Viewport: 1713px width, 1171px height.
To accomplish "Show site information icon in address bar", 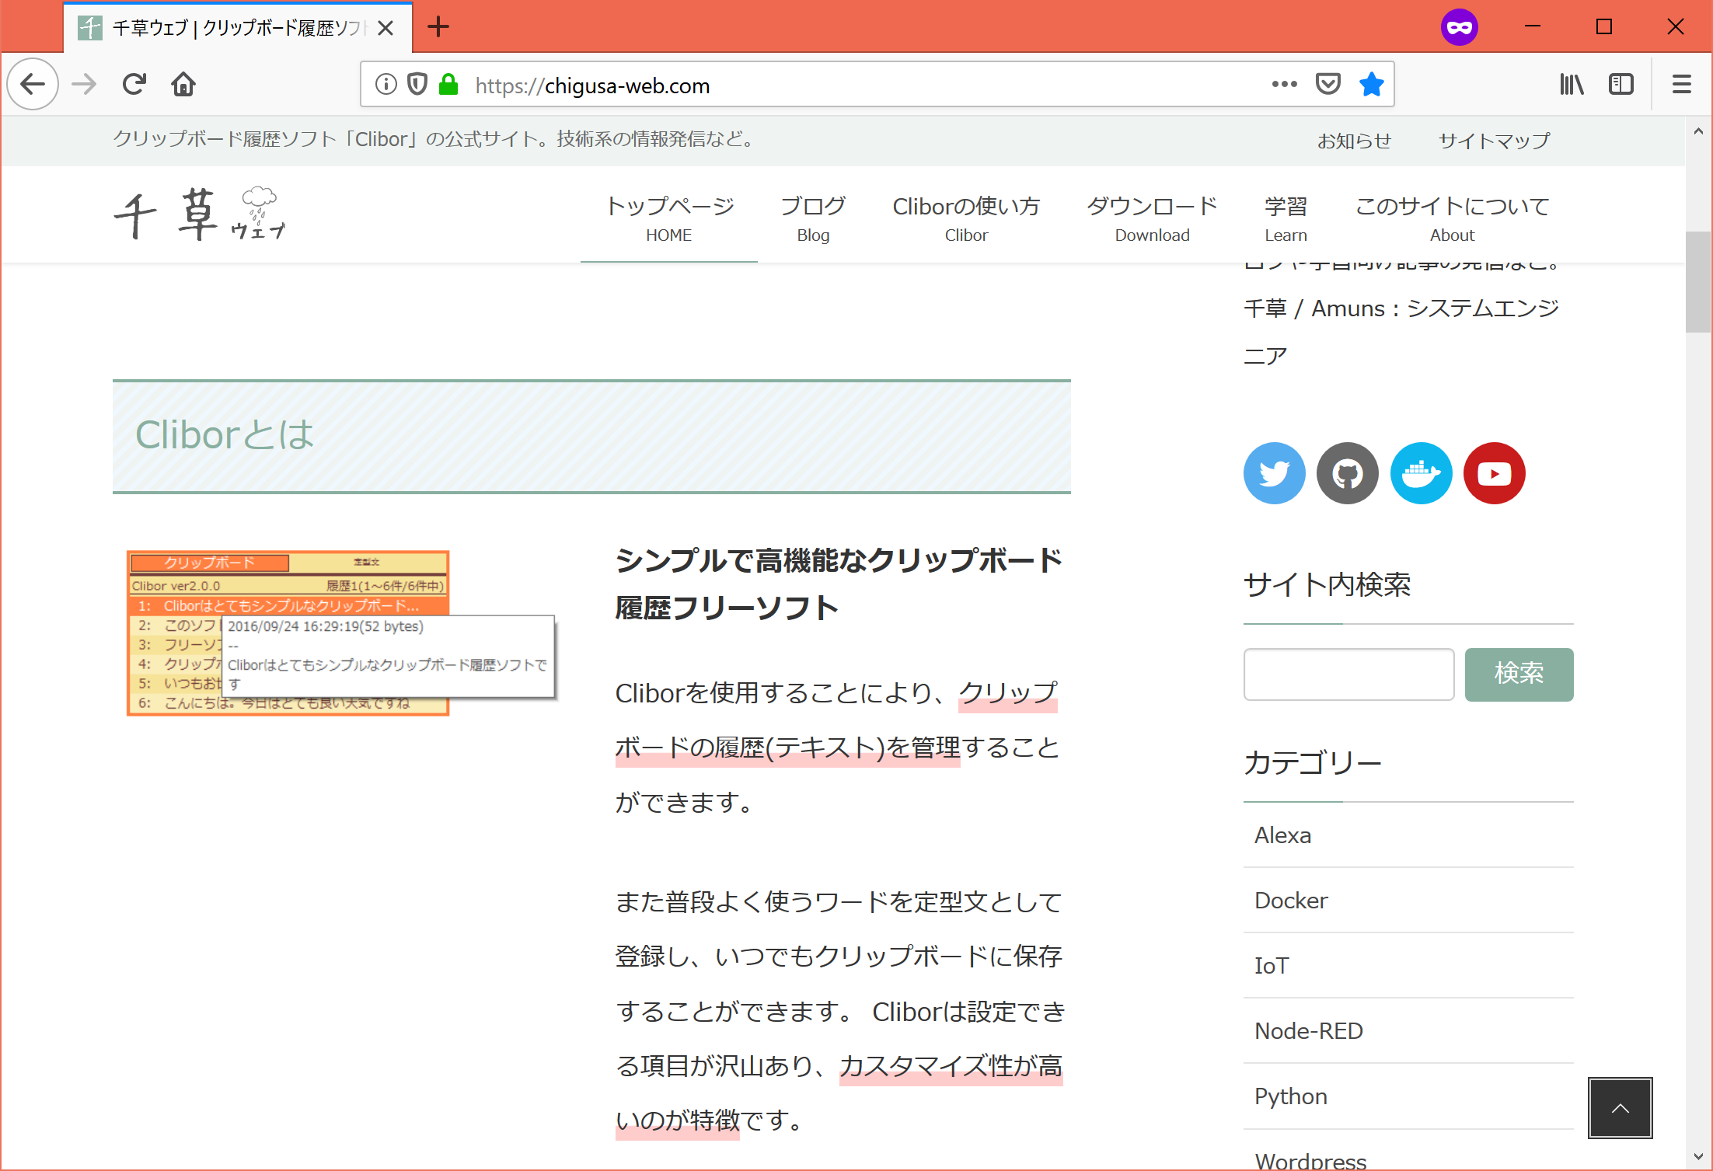I will [386, 84].
